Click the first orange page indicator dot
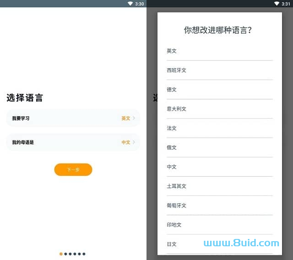This screenshot has height=260, width=293. click(x=61, y=254)
